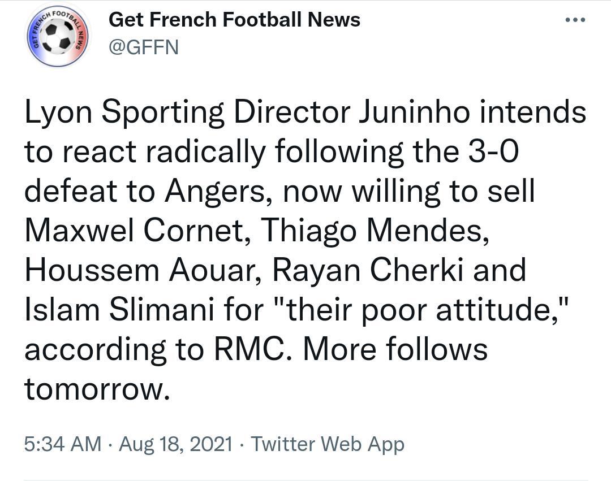
Task: Click the phrase More follows in the tweet
Action: click(395, 349)
